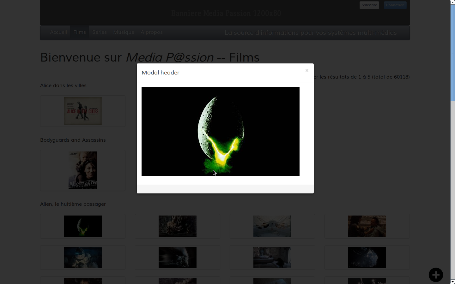The height and width of the screenshot is (284, 455).
Task: Open the white spaceship pod room thumbnail
Action: coord(272,226)
